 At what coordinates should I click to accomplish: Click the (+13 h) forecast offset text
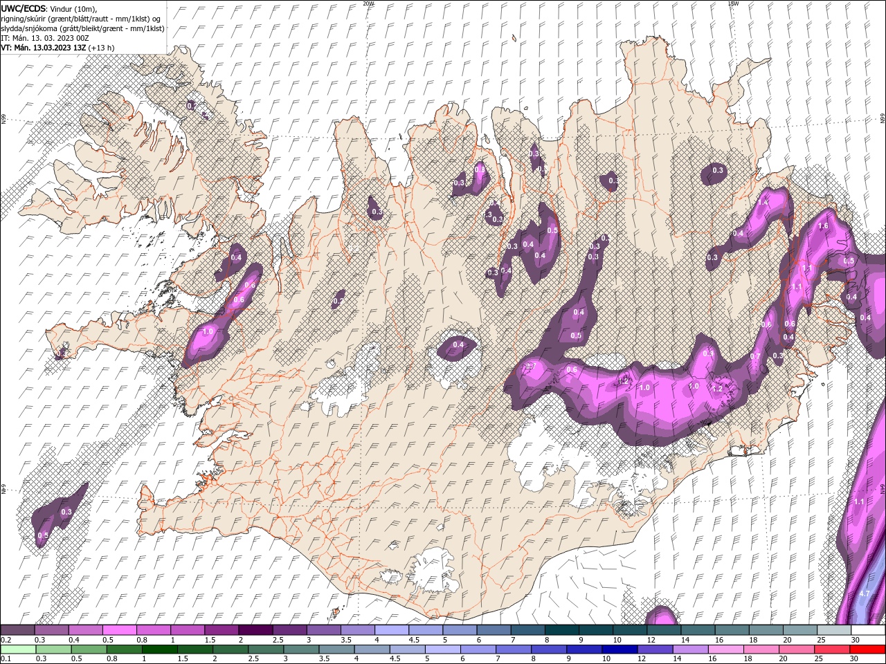coord(102,48)
